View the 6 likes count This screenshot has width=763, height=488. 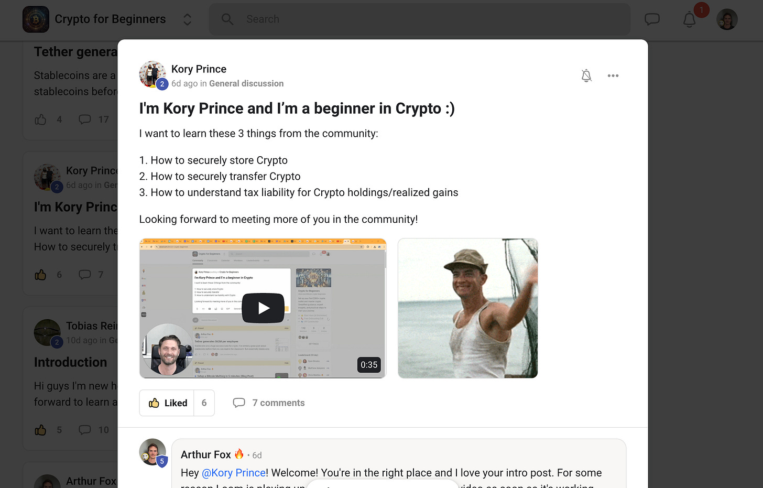(204, 403)
